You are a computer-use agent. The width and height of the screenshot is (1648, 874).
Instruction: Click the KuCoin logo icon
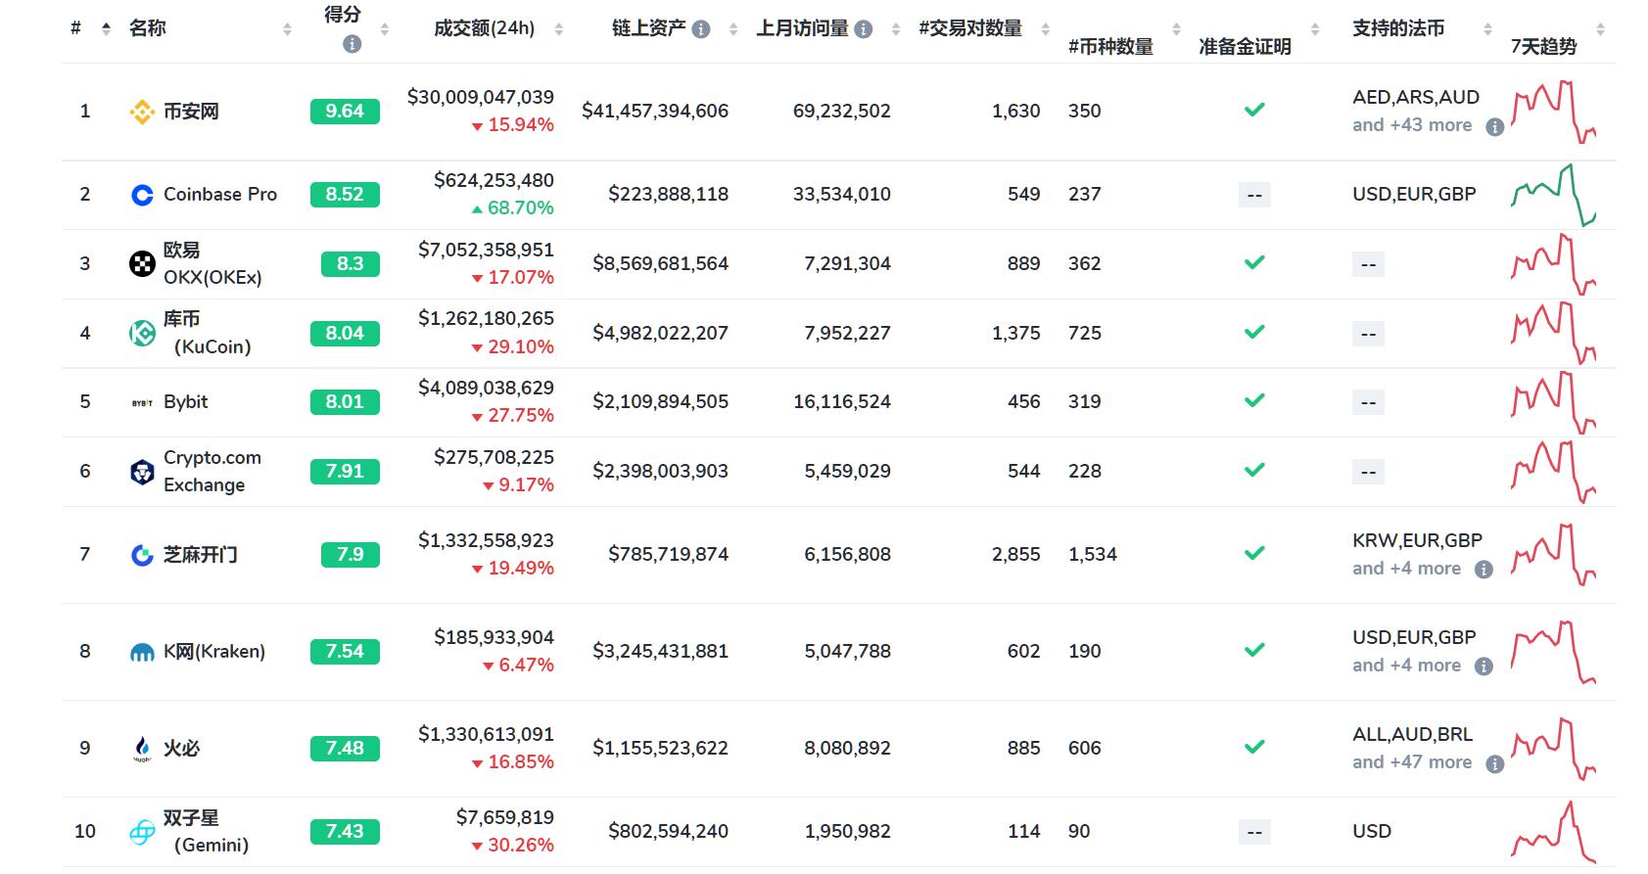(142, 333)
